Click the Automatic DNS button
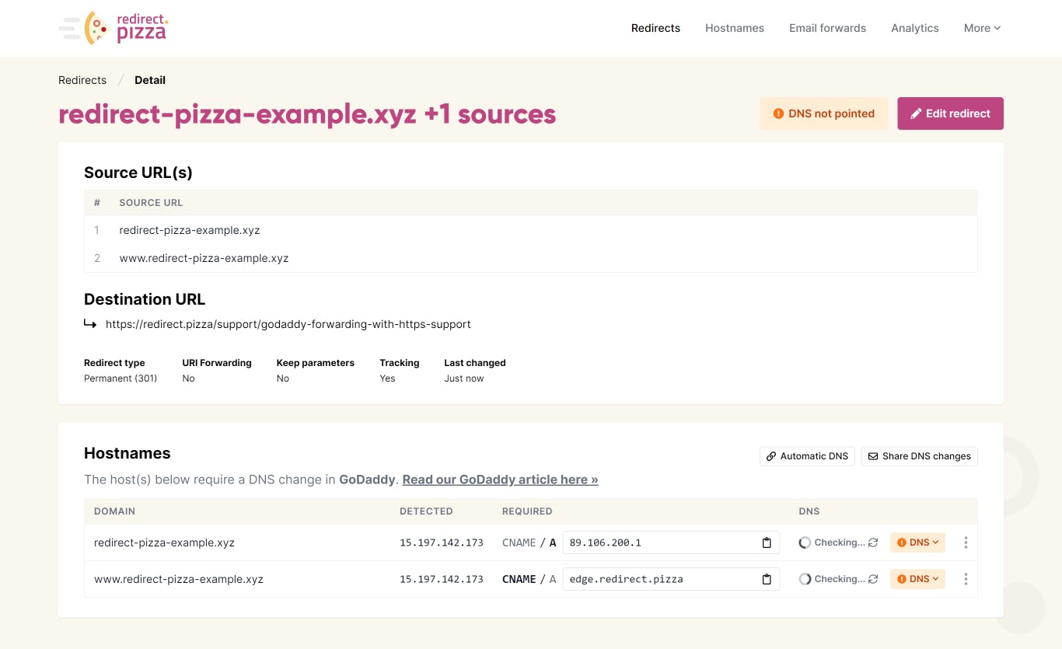This screenshot has width=1062, height=649. click(807, 456)
